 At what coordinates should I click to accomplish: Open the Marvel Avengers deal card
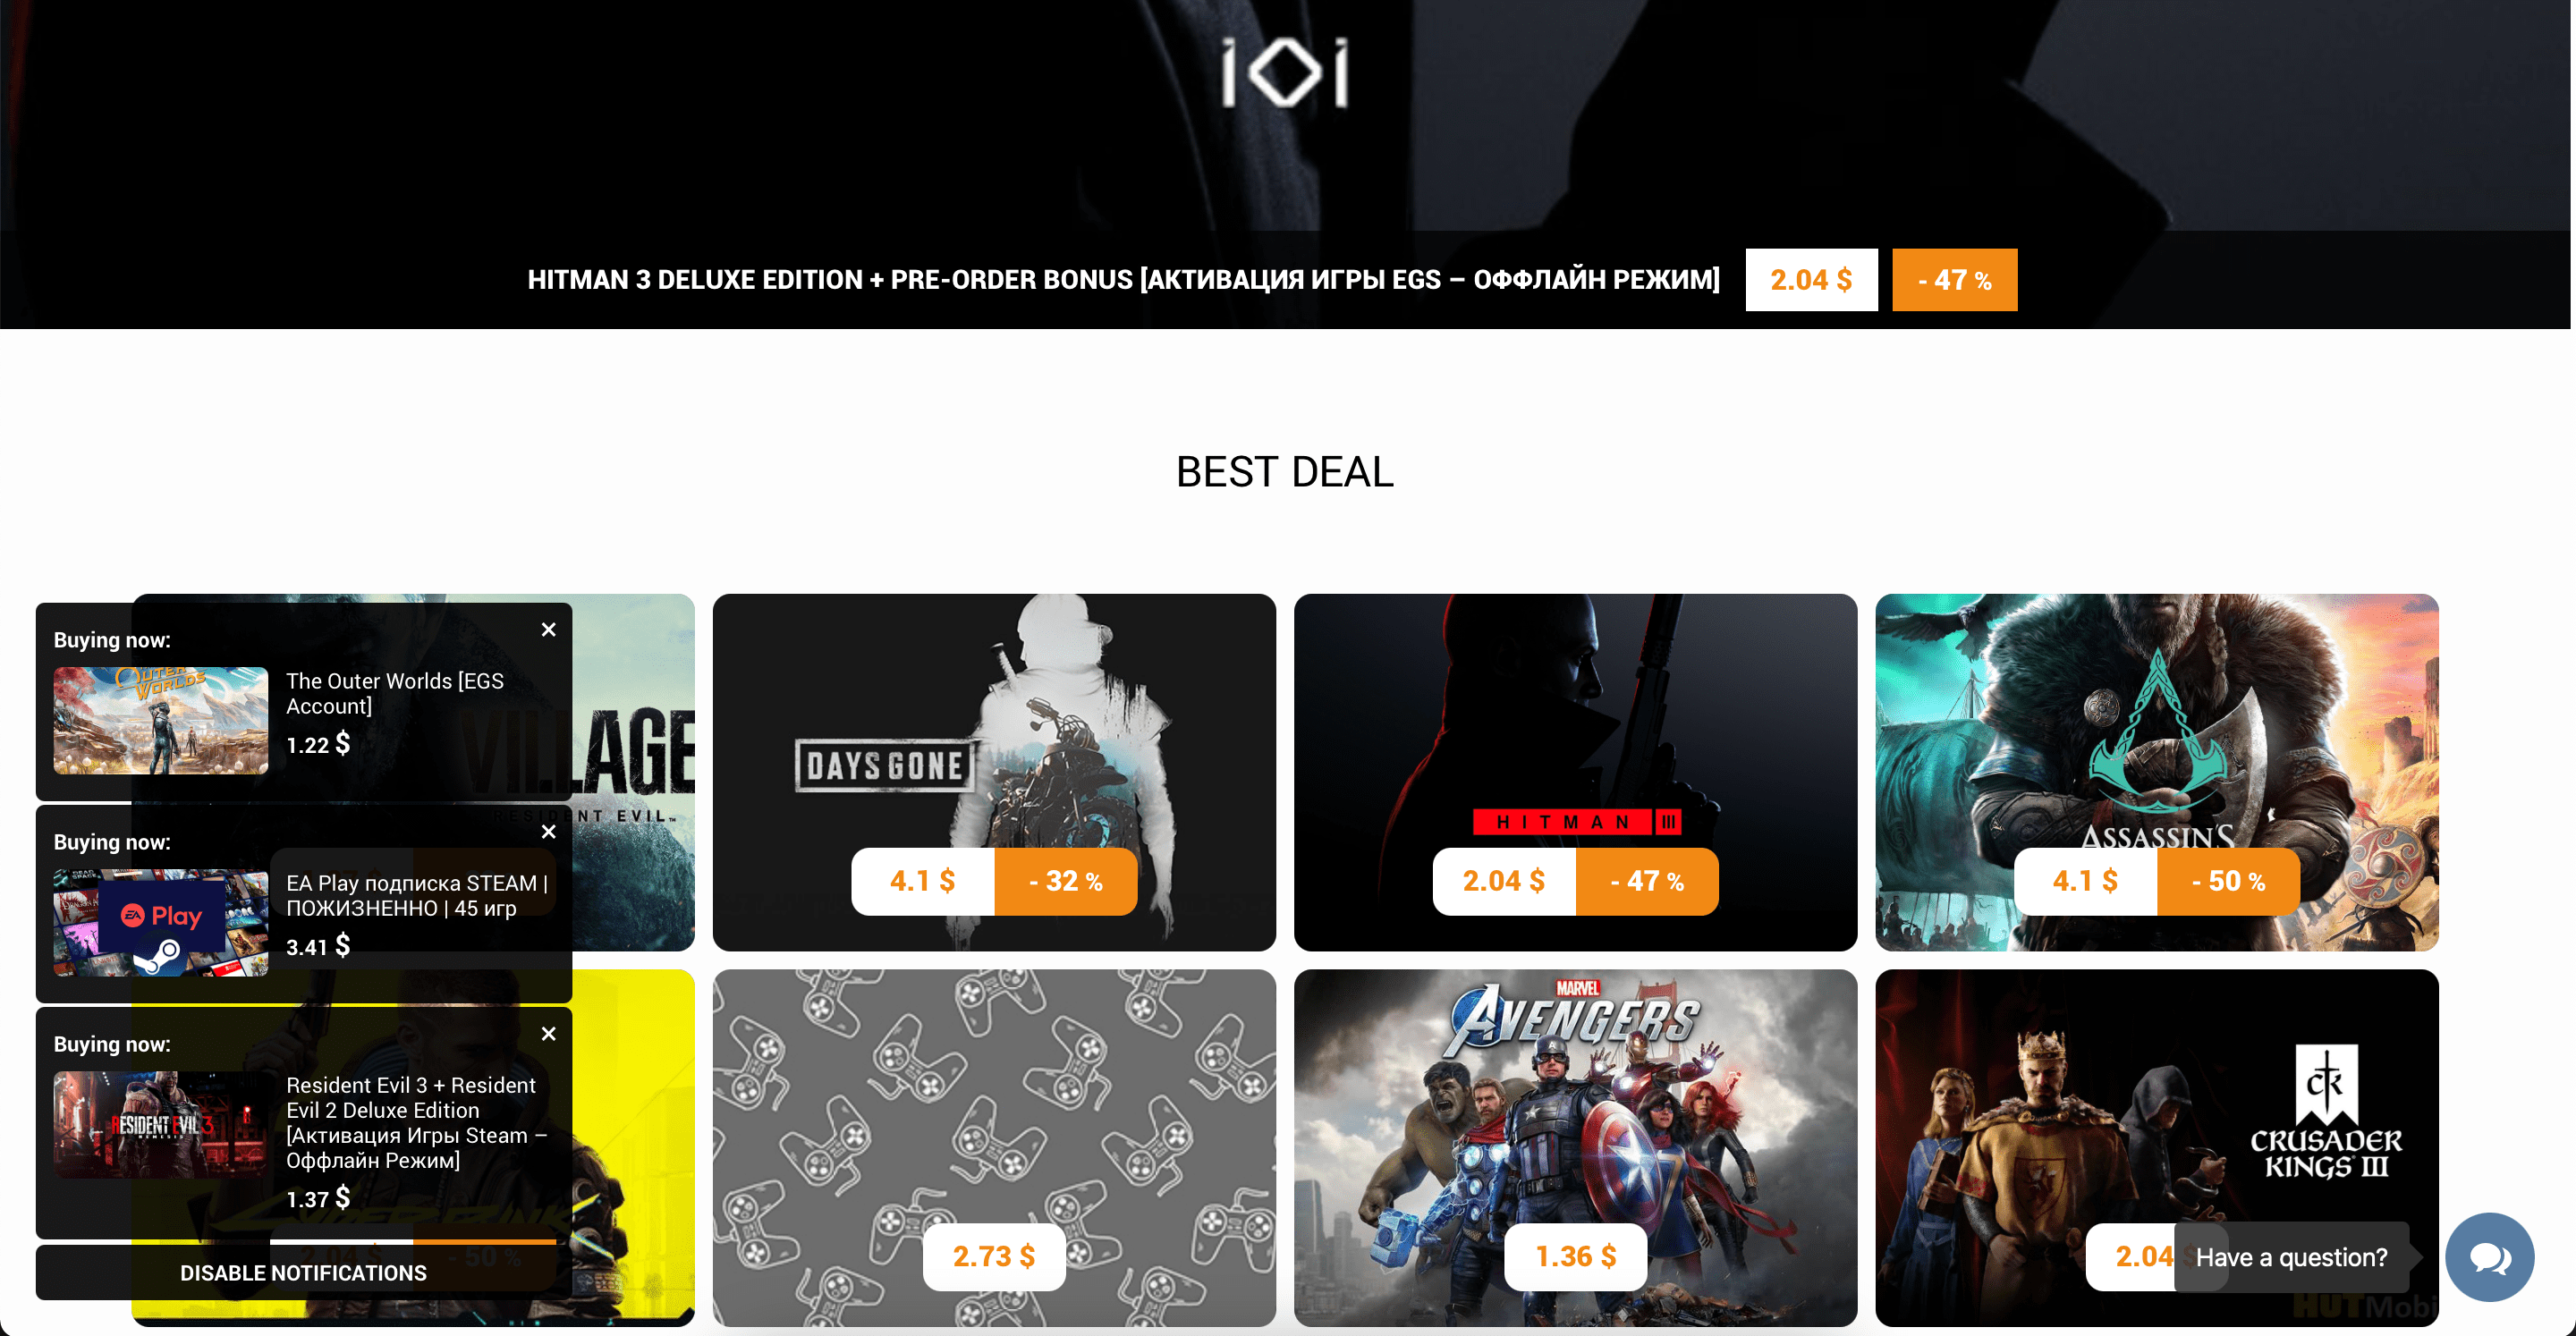click(x=1575, y=1147)
